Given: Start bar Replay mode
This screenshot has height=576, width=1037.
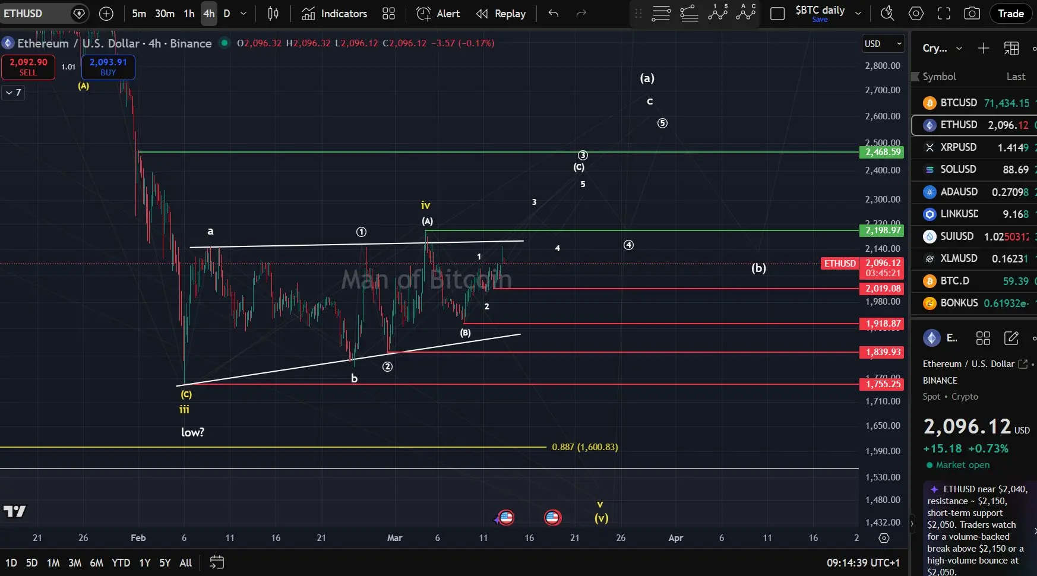Looking at the screenshot, I should pos(501,14).
